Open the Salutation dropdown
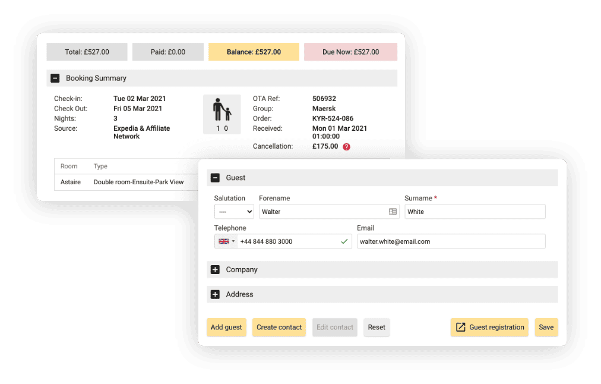Screen dimensions: 601x384 (234, 212)
